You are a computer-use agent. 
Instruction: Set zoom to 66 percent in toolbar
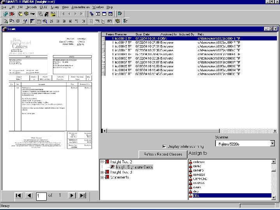point(70,21)
